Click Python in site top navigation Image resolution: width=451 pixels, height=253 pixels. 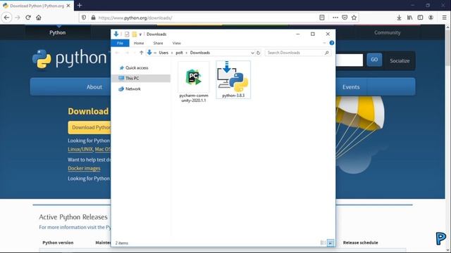58,33
